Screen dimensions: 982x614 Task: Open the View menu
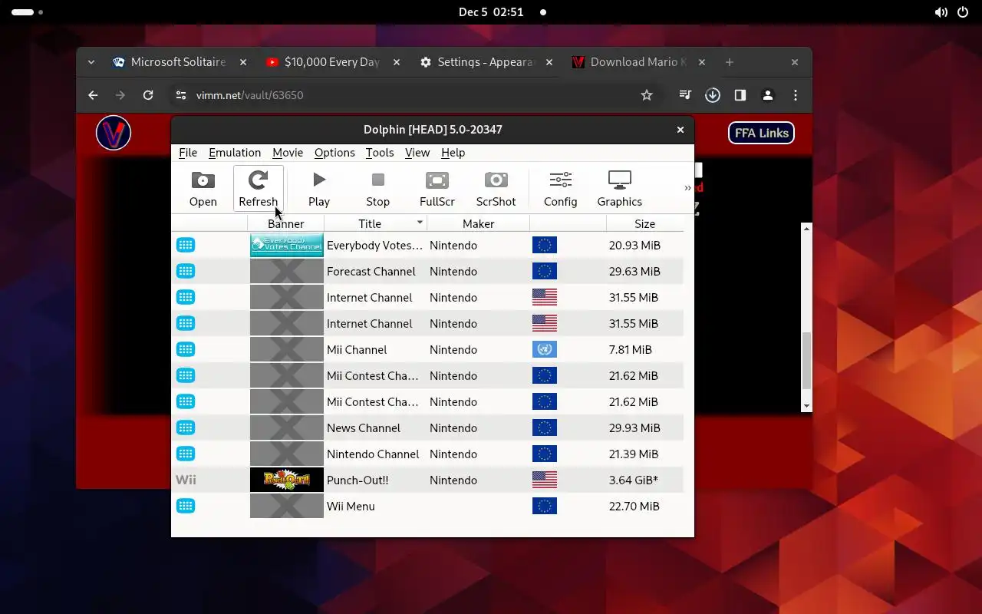click(417, 153)
